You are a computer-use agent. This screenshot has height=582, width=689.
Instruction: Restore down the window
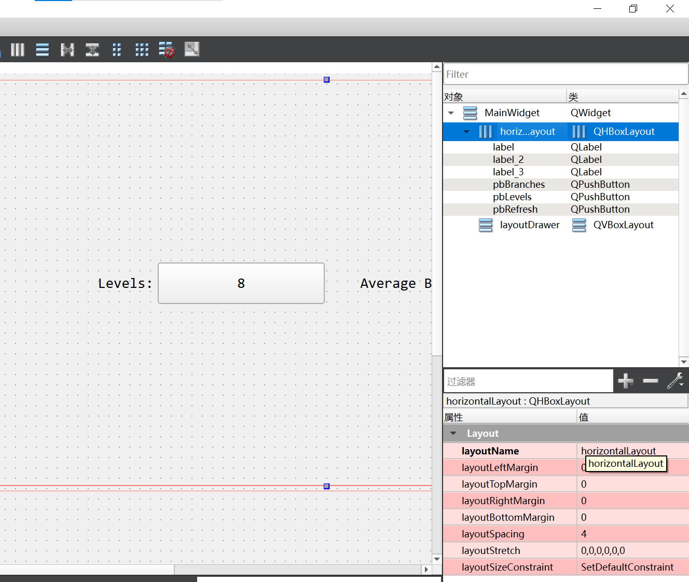(x=633, y=8)
